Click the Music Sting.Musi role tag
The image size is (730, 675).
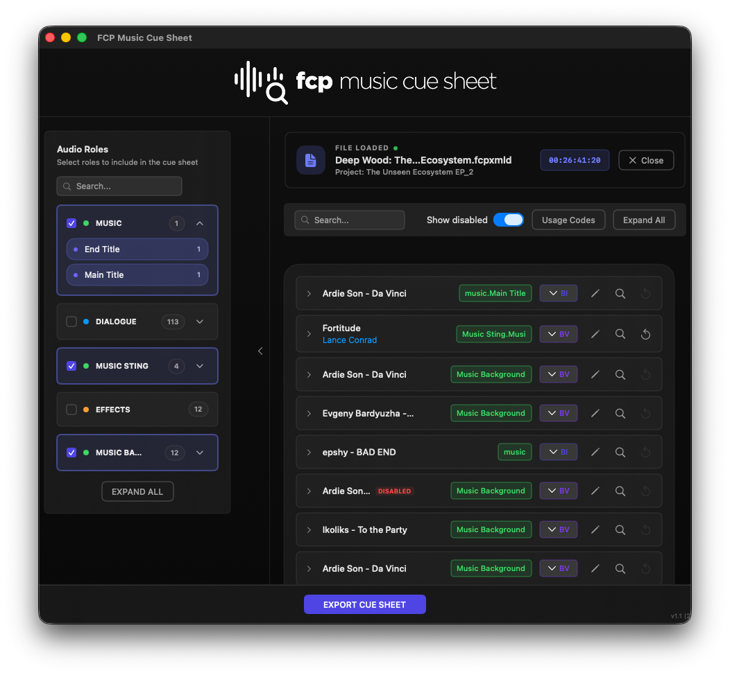point(493,334)
